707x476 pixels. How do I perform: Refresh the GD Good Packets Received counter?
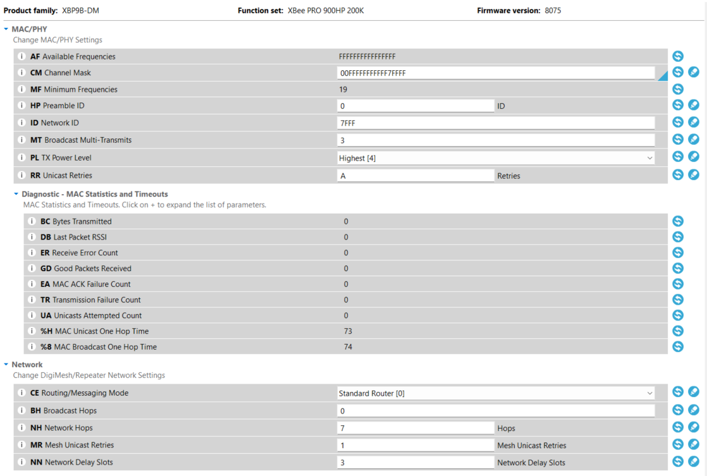pyautogui.click(x=678, y=268)
